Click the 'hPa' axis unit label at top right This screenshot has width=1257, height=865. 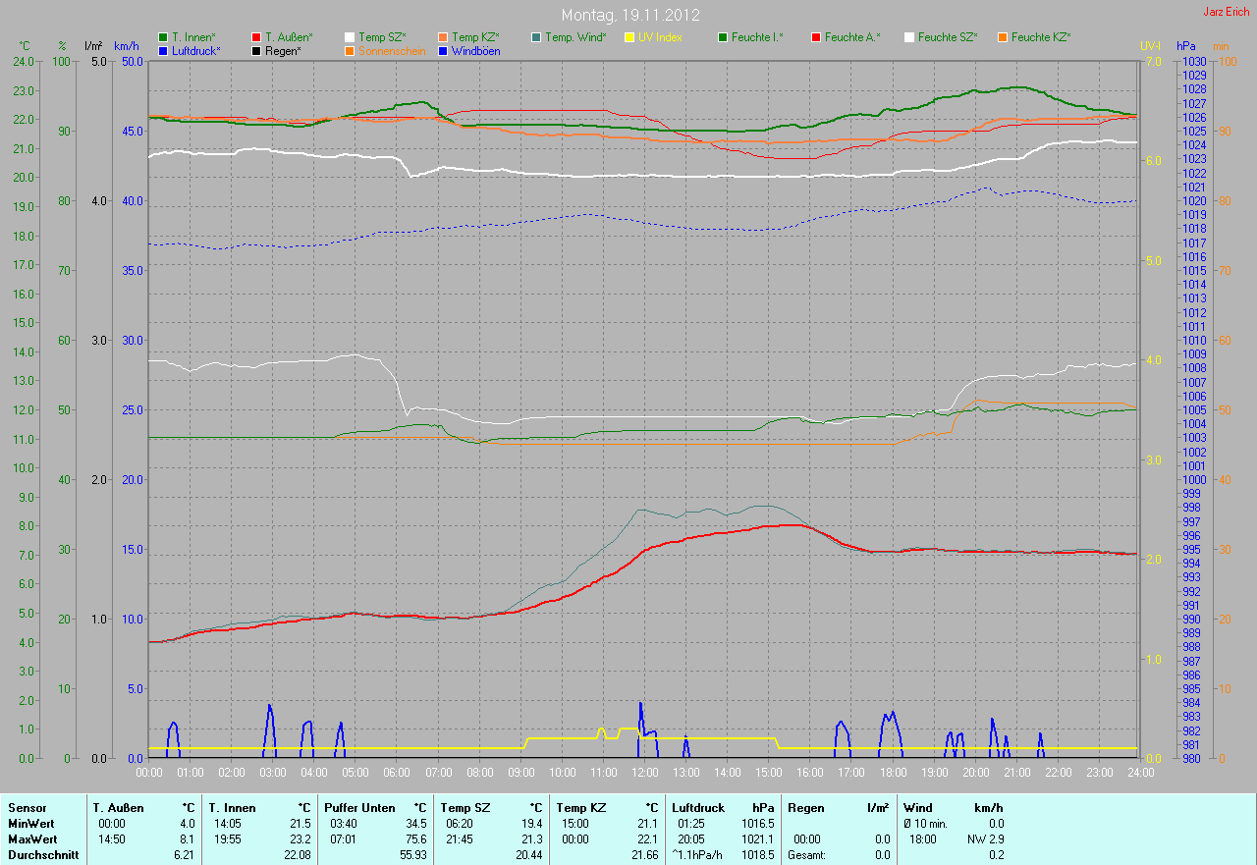(1185, 45)
